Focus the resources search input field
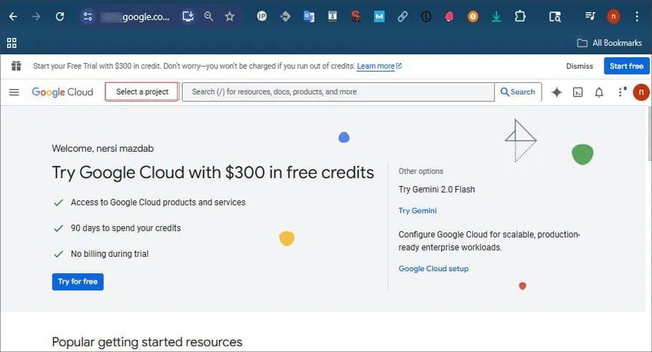The width and height of the screenshot is (652, 352). coord(338,92)
